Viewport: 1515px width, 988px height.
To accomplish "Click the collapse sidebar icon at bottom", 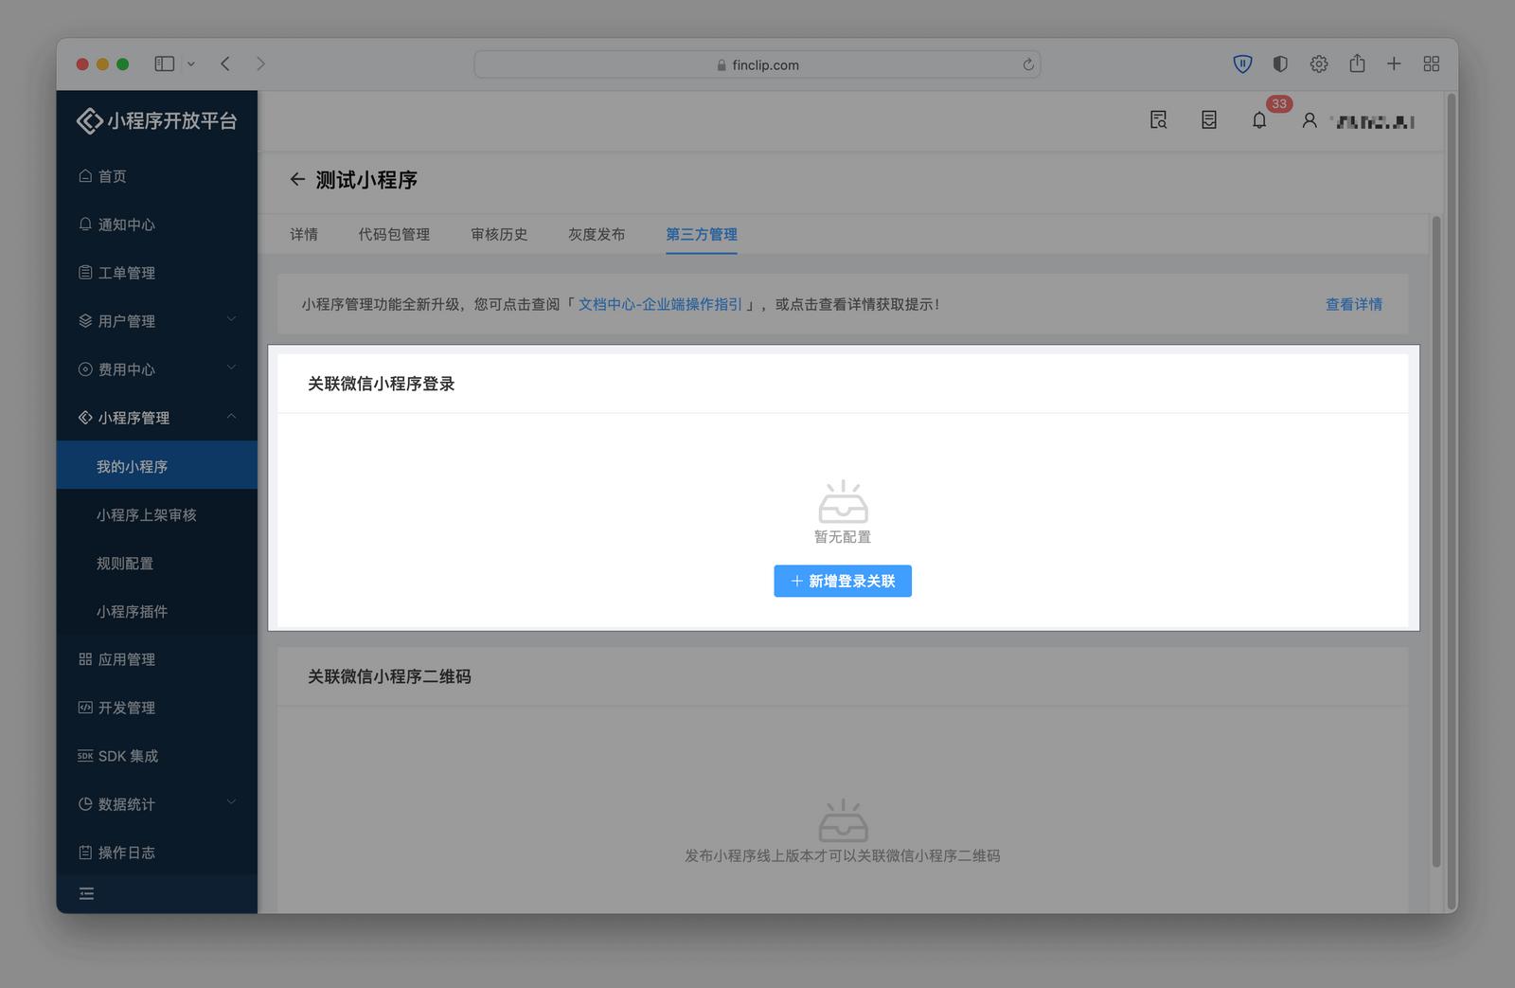I will (86, 893).
